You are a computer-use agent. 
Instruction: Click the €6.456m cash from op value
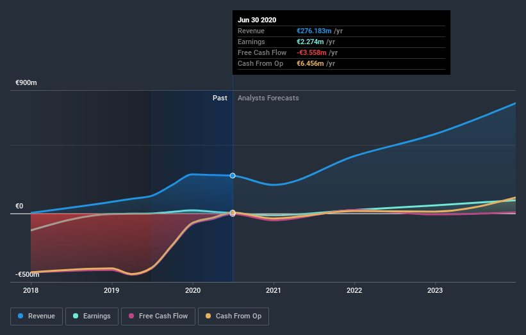[310, 63]
